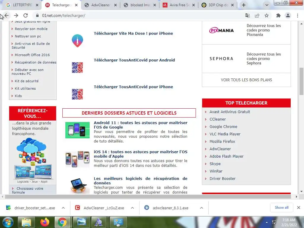Open Android 11 astuces article title
The image size is (304, 228).
tap(140, 125)
